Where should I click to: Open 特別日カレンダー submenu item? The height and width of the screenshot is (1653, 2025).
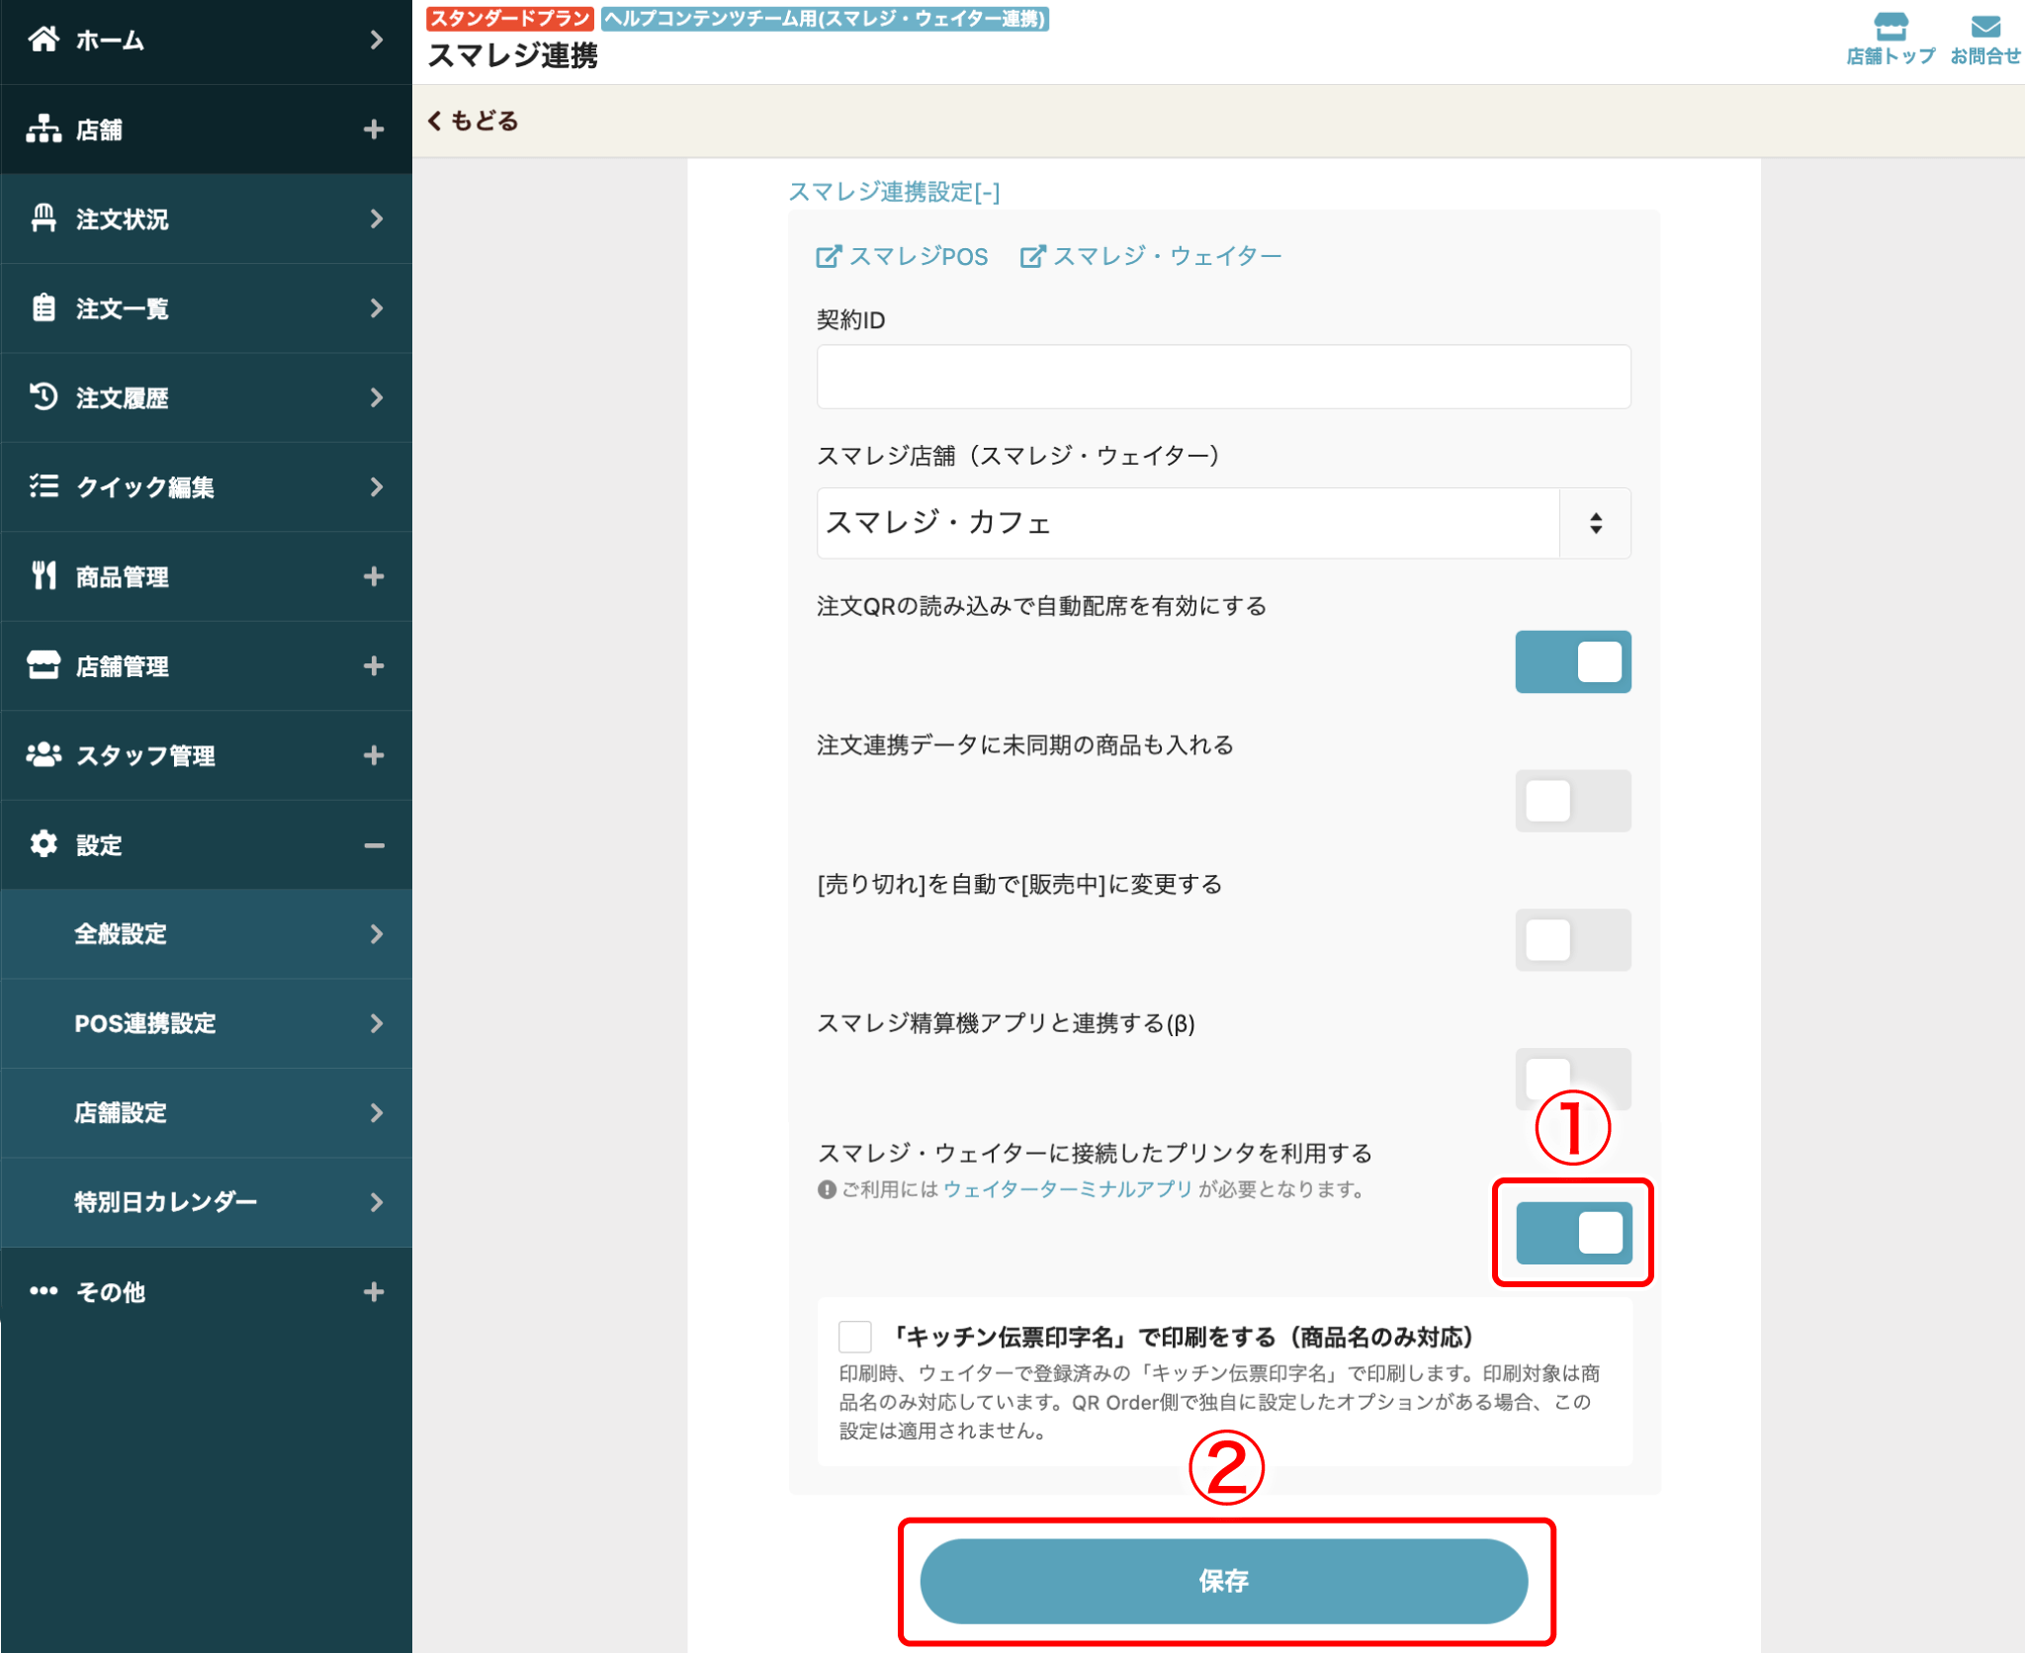pyautogui.click(x=206, y=1202)
